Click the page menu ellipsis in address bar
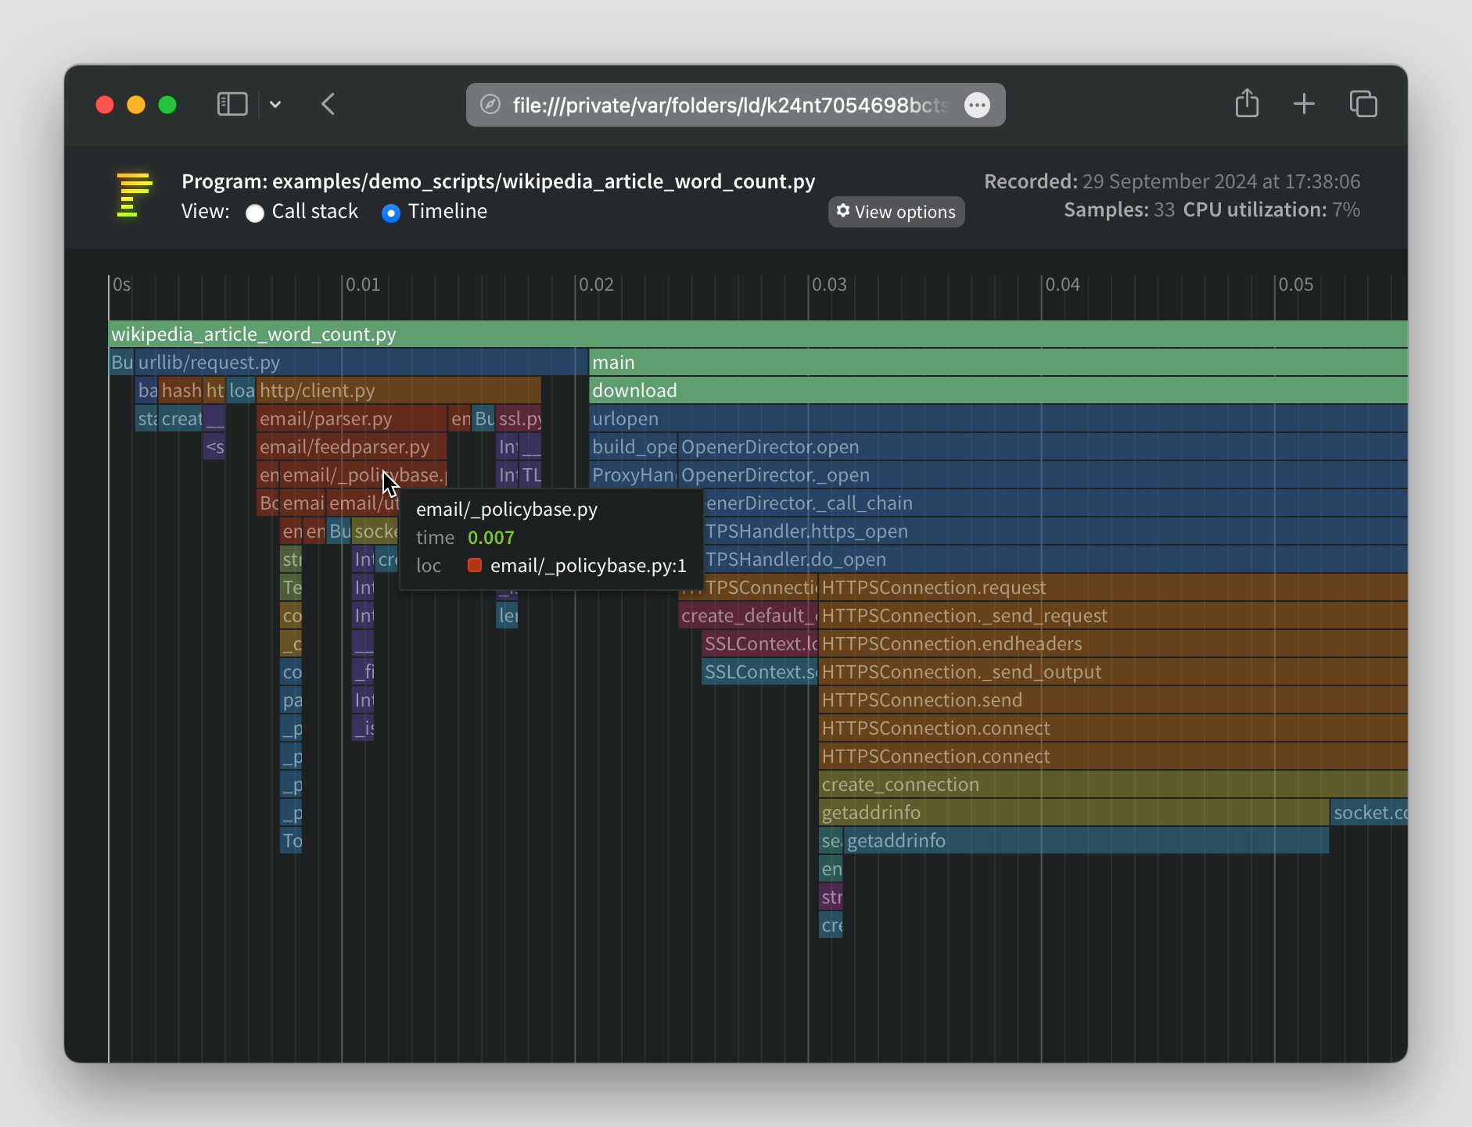1472x1127 pixels. 977,105
